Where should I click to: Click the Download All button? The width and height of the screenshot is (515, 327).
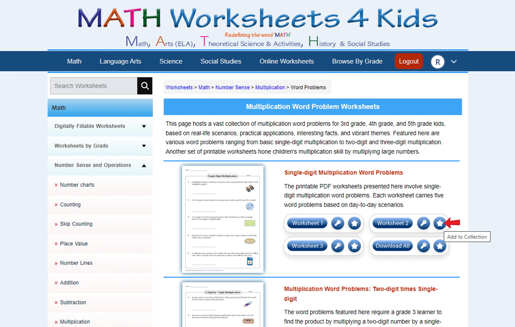pyautogui.click(x=393, y=246)
